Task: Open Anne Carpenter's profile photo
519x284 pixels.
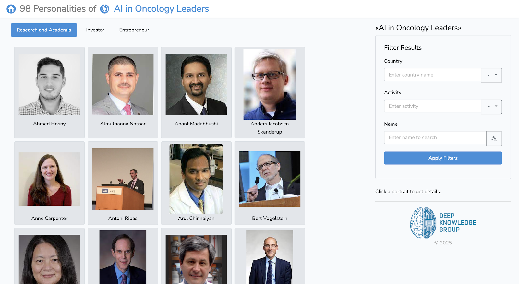Action: (49, 179)
